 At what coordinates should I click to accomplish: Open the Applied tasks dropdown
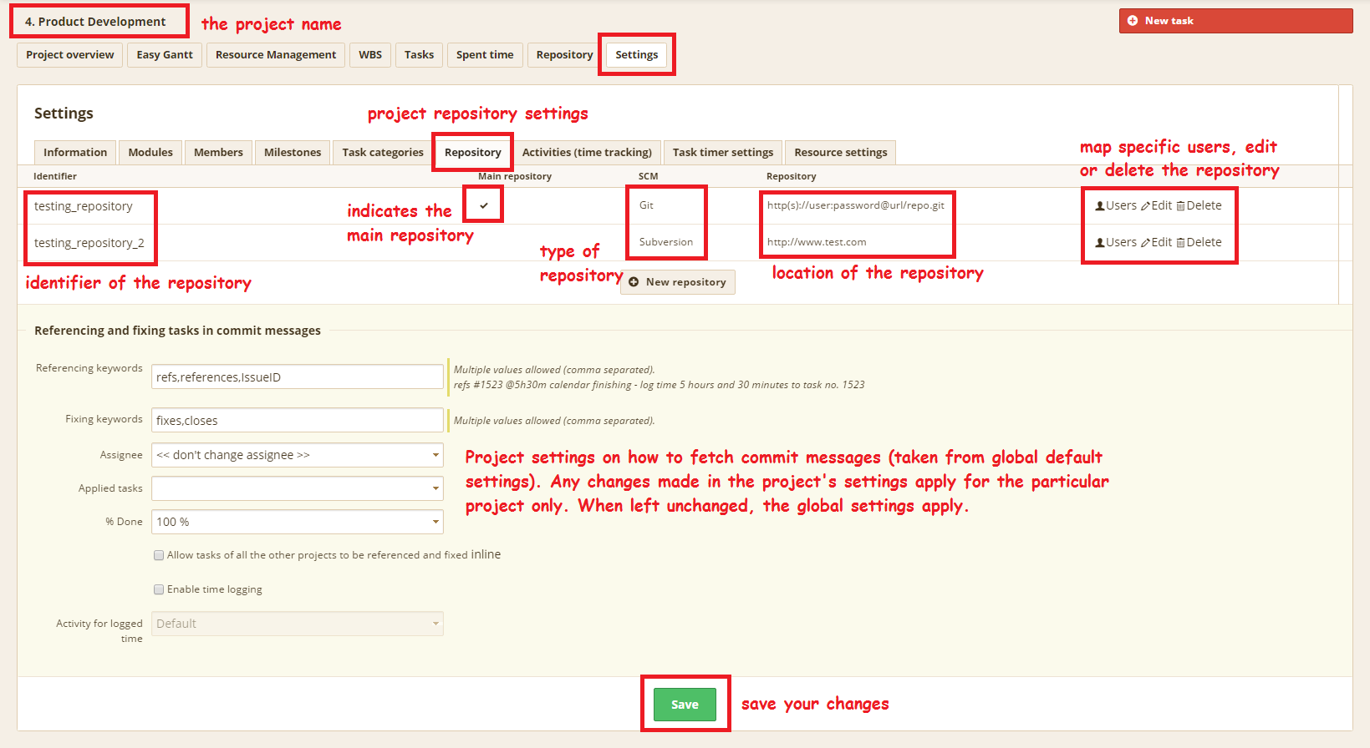297,488
